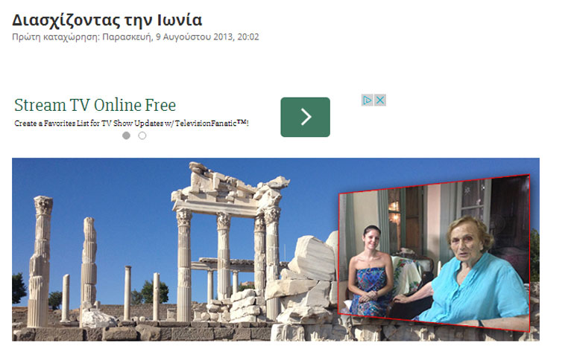Click the elderly woman in turquoise shirt
Screen dimensions: 574x346
(x=476, y=274)
